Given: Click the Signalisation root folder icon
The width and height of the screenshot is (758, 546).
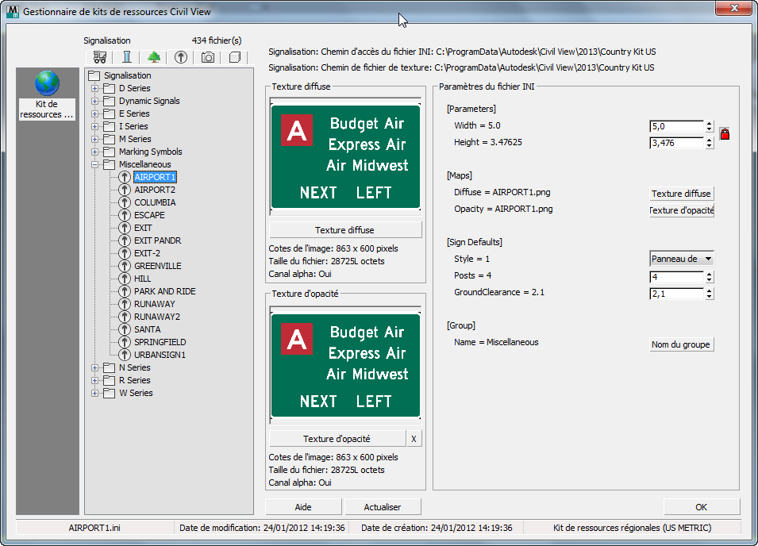Looking at the screenshot, I should [94, 75].
